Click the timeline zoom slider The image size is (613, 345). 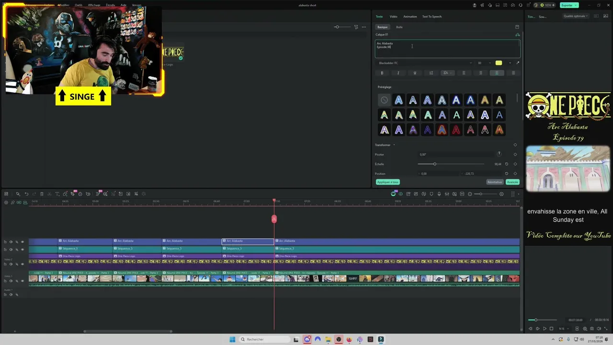tap(485, 194)
